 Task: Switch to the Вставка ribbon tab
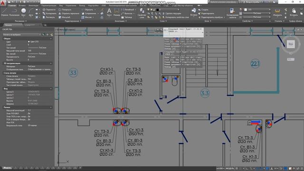[x=22, y=6]
